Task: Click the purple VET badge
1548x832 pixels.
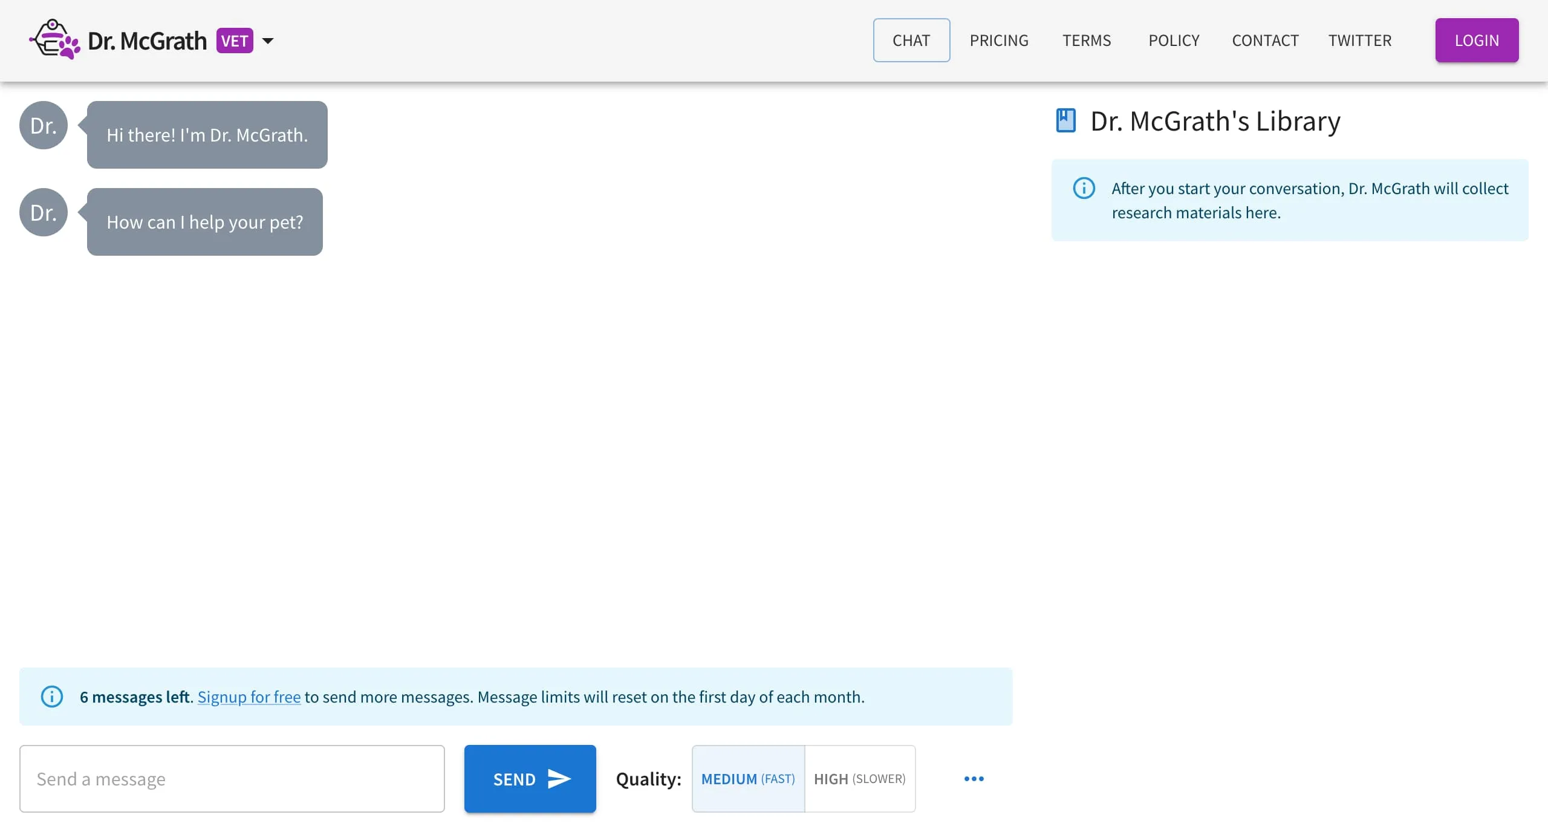Action: click(235, 41)
